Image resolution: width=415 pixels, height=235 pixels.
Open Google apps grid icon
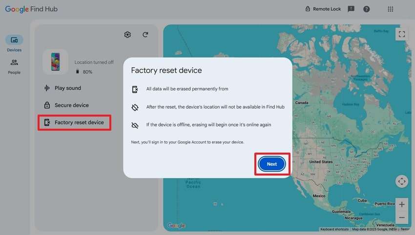pos(391,9)
